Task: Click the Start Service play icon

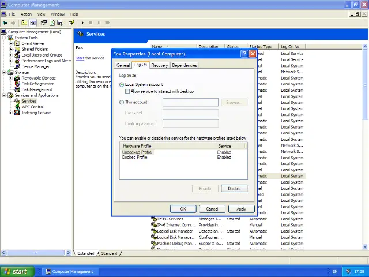Action: [82, 23]
